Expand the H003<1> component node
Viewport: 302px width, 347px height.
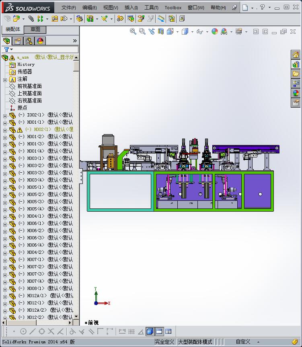5,159
